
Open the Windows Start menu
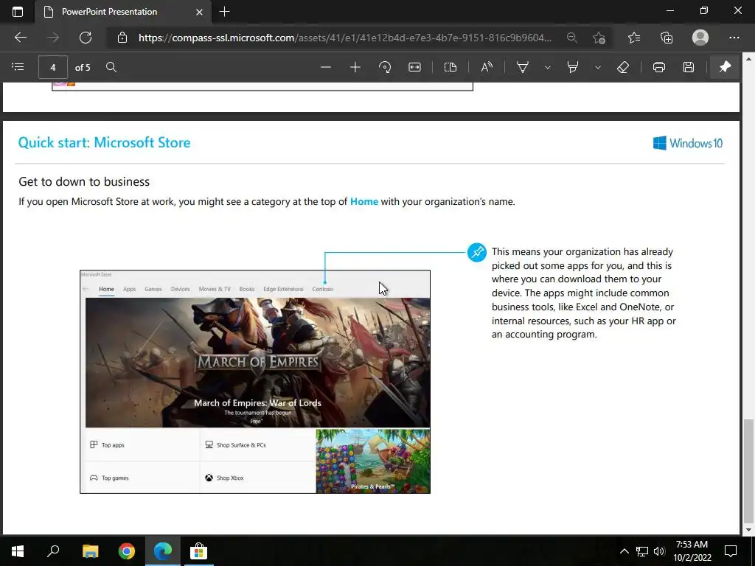pyautogui.click(x=18, y=551)
